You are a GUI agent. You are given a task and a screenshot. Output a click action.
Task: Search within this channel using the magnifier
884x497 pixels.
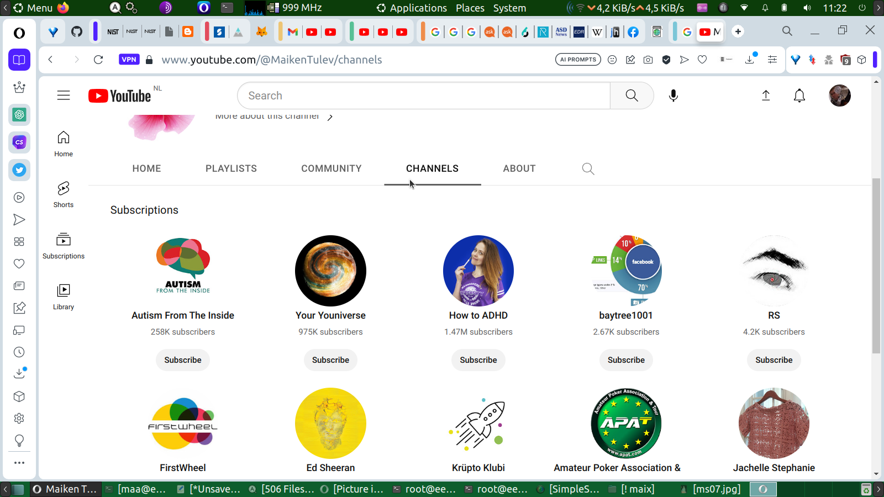[x=588, y=168]
